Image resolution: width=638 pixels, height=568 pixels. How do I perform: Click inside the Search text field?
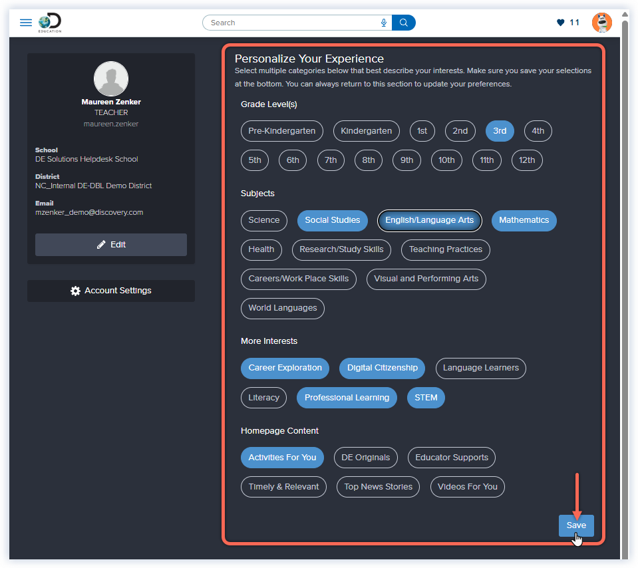click(293, 23)
